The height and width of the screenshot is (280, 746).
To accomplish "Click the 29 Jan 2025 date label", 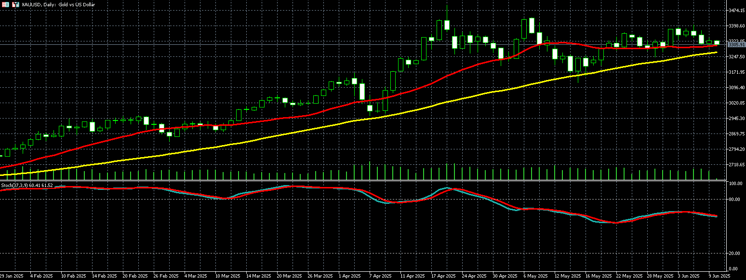I will coord(12,276).
